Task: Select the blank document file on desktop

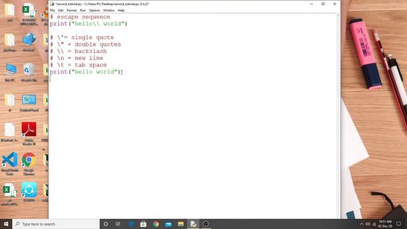Action: [x=10, y=132]
